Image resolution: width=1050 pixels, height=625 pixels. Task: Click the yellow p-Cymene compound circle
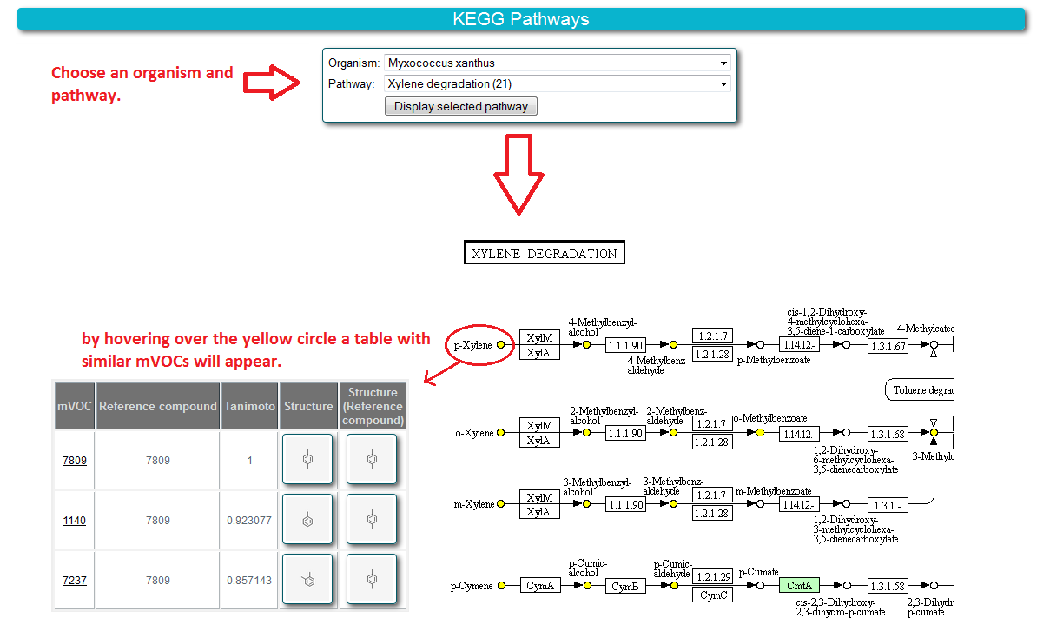click(x=500, y=586)
